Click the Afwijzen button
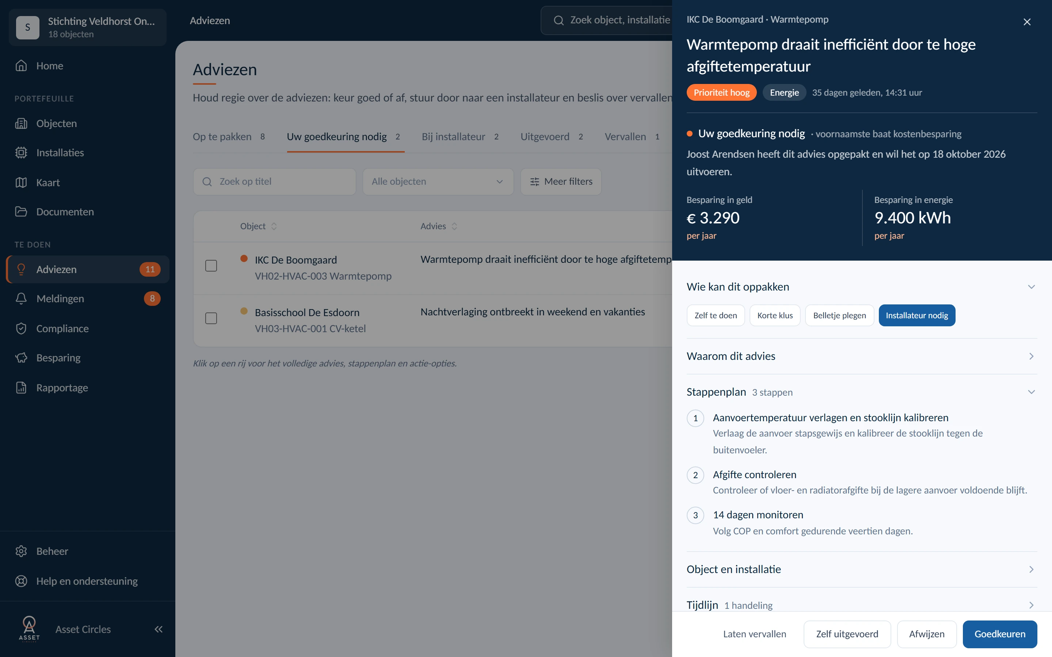 click(926, 634)
